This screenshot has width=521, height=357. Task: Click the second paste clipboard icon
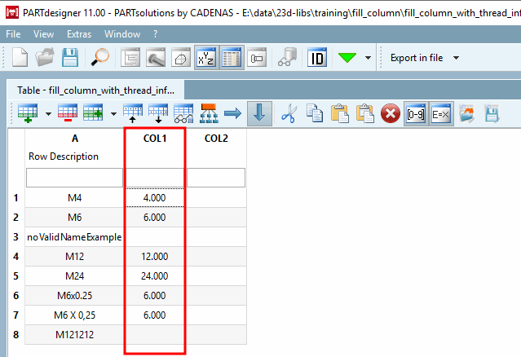364,114
